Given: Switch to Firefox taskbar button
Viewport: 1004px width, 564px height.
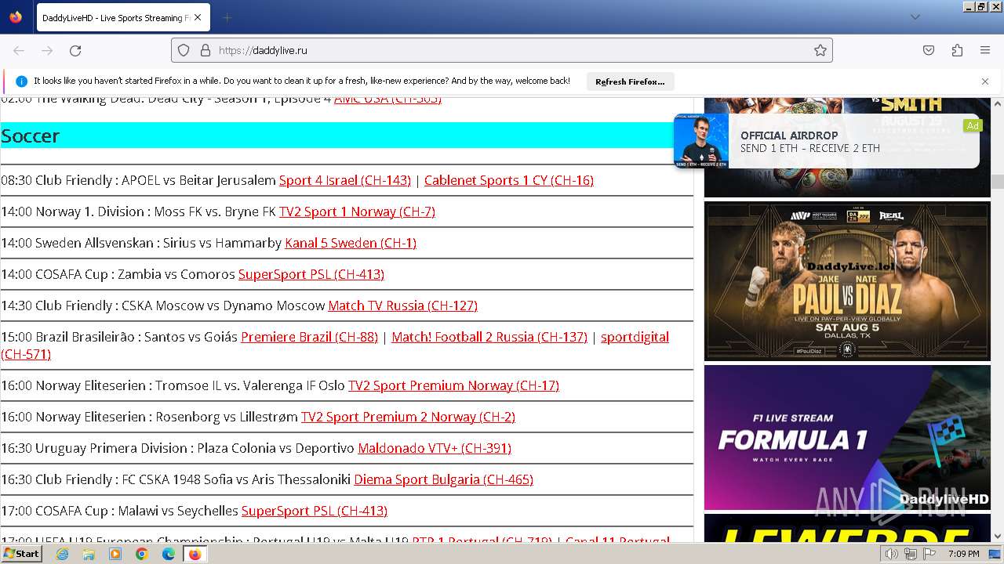Looking at the screenshot, I should click(x=195, y=554).
